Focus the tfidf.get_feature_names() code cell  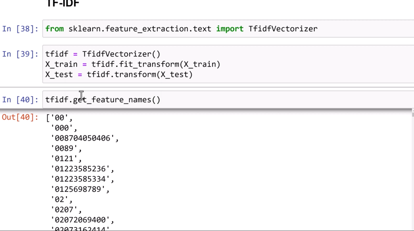pyautogui.click(x=228, y=100)
